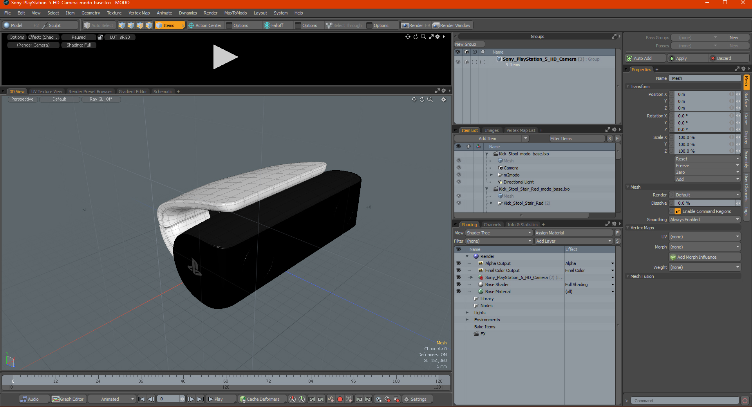Viewport: 752px width, 407px height.
Task: Toggle visibility of Base Material layer
Action: (458, 292)
